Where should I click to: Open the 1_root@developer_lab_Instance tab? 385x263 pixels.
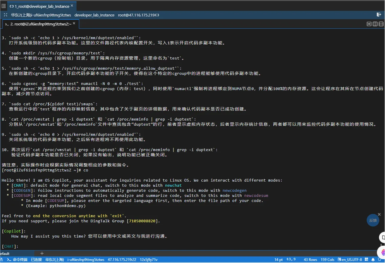click(42, 6)
